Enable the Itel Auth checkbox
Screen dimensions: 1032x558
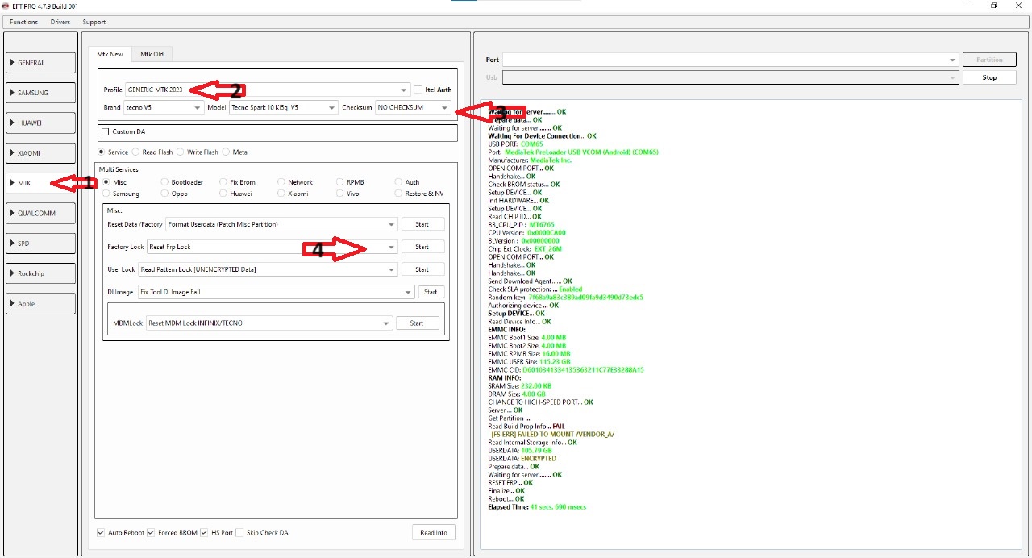(418, 90)
